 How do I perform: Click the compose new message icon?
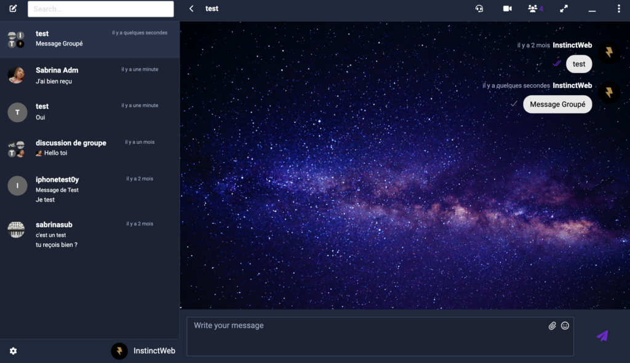click(13, 9)
